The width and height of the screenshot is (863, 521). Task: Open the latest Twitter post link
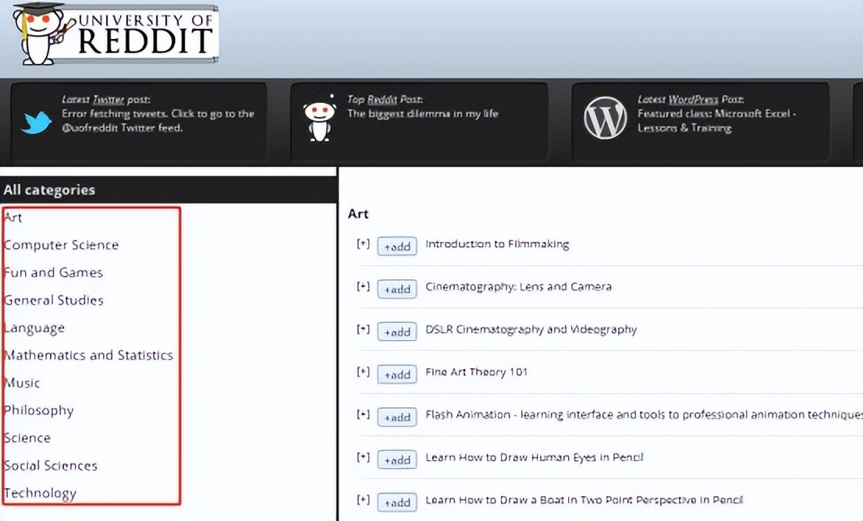click(158, 120)
